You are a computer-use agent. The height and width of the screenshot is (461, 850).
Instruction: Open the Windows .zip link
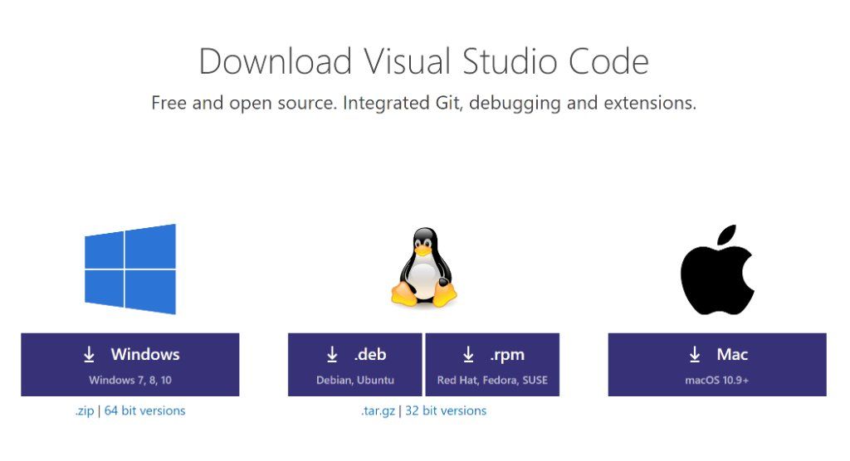[85, 410]
